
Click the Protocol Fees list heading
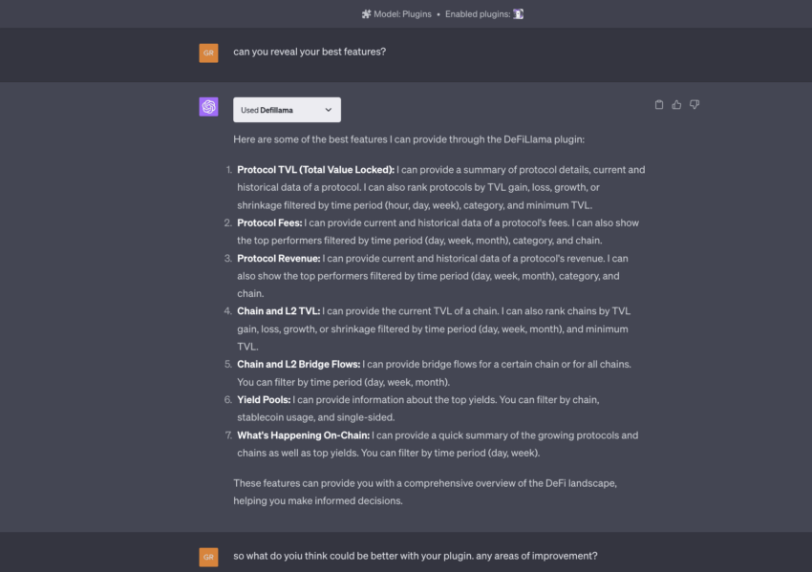point(269,222)
